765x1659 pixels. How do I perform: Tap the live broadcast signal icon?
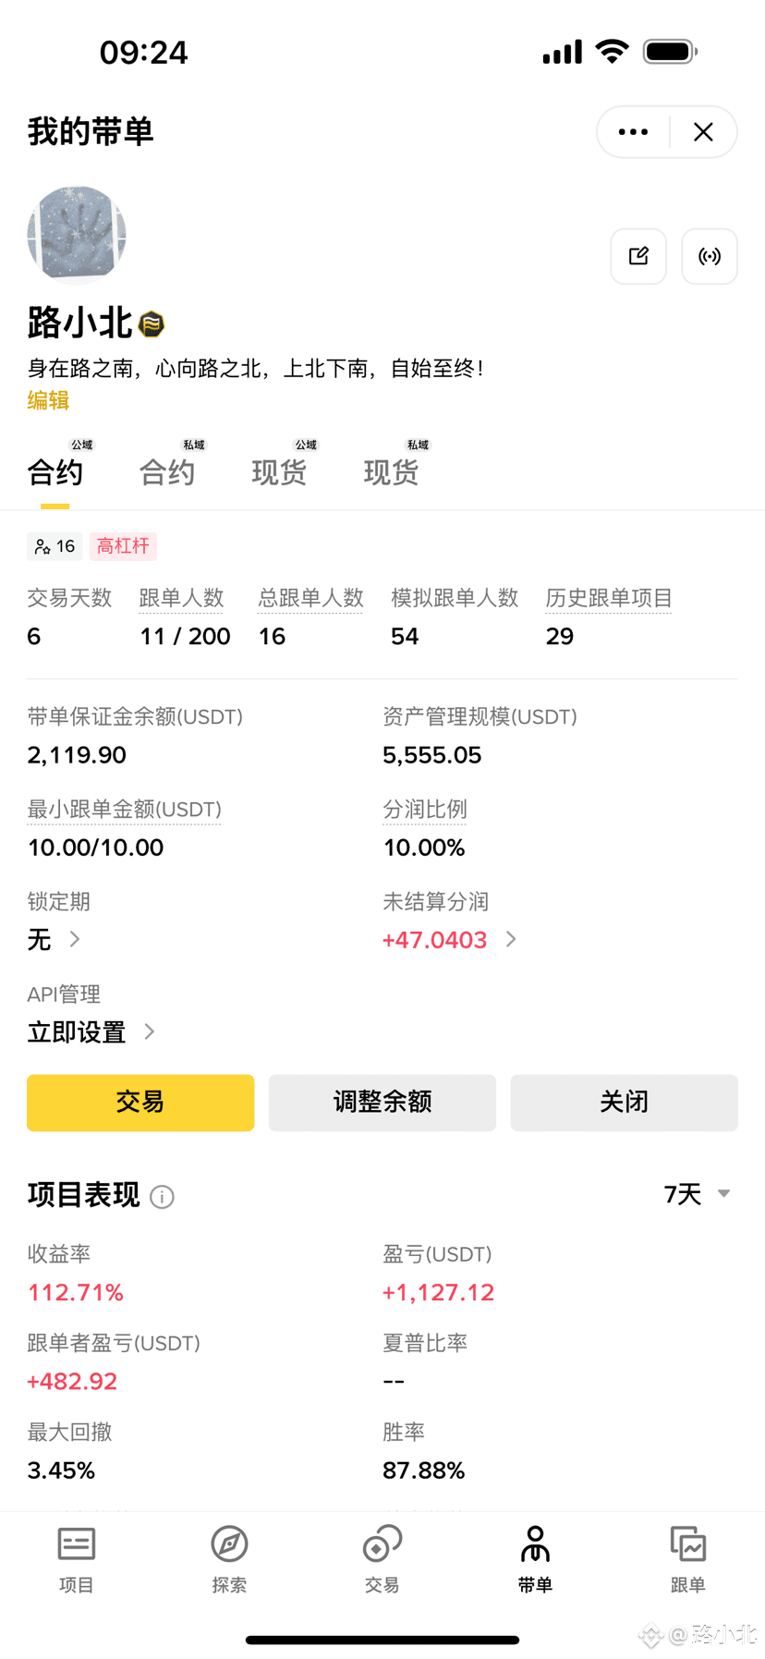coord(710,256)
